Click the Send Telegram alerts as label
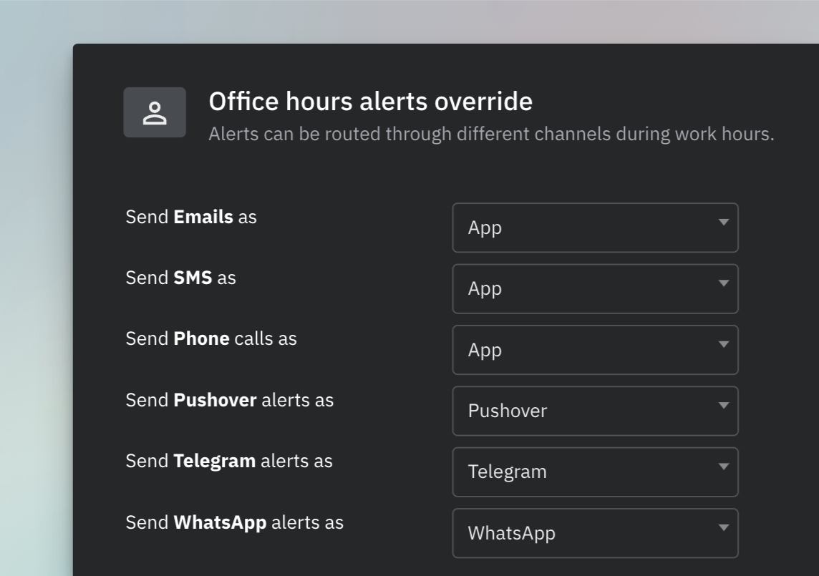Screen dimensions: 819x576 (229, 461)
